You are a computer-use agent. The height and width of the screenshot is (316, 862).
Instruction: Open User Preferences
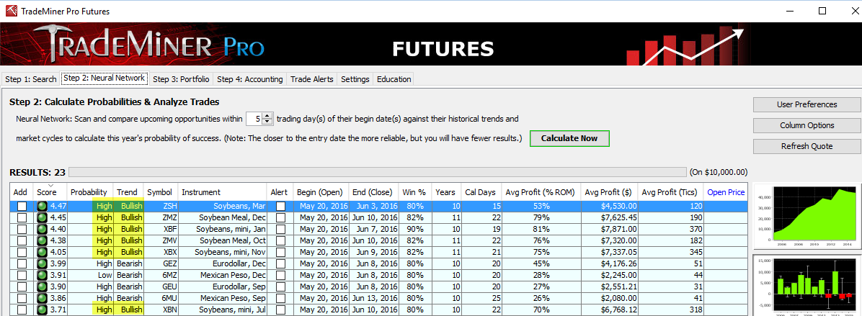tap(807, 104)
